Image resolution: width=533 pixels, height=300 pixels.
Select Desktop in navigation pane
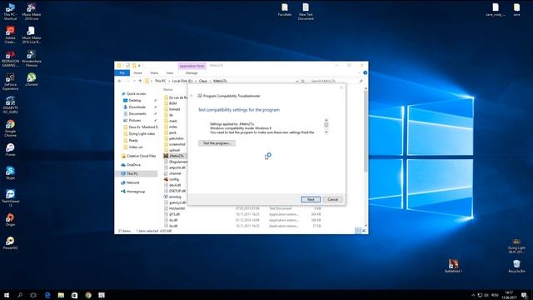pyautogui.click(x=135, y=100)
